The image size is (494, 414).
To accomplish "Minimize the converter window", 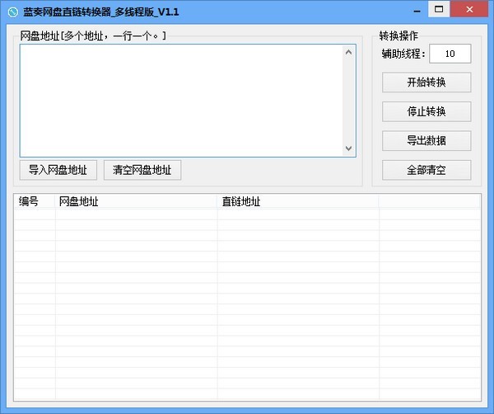I will [417, 10].
